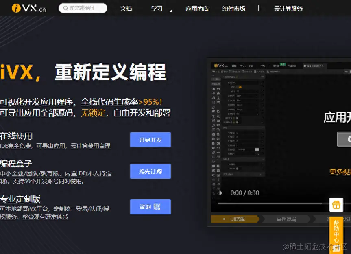The height and width of the screenshot is (254, 351).
Task: Click the 编程盒子 heading
Action: [x=16, y=163]
